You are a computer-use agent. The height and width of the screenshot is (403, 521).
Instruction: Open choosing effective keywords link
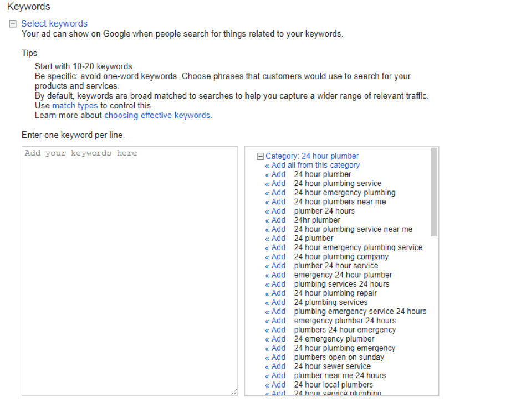(157, 116)
